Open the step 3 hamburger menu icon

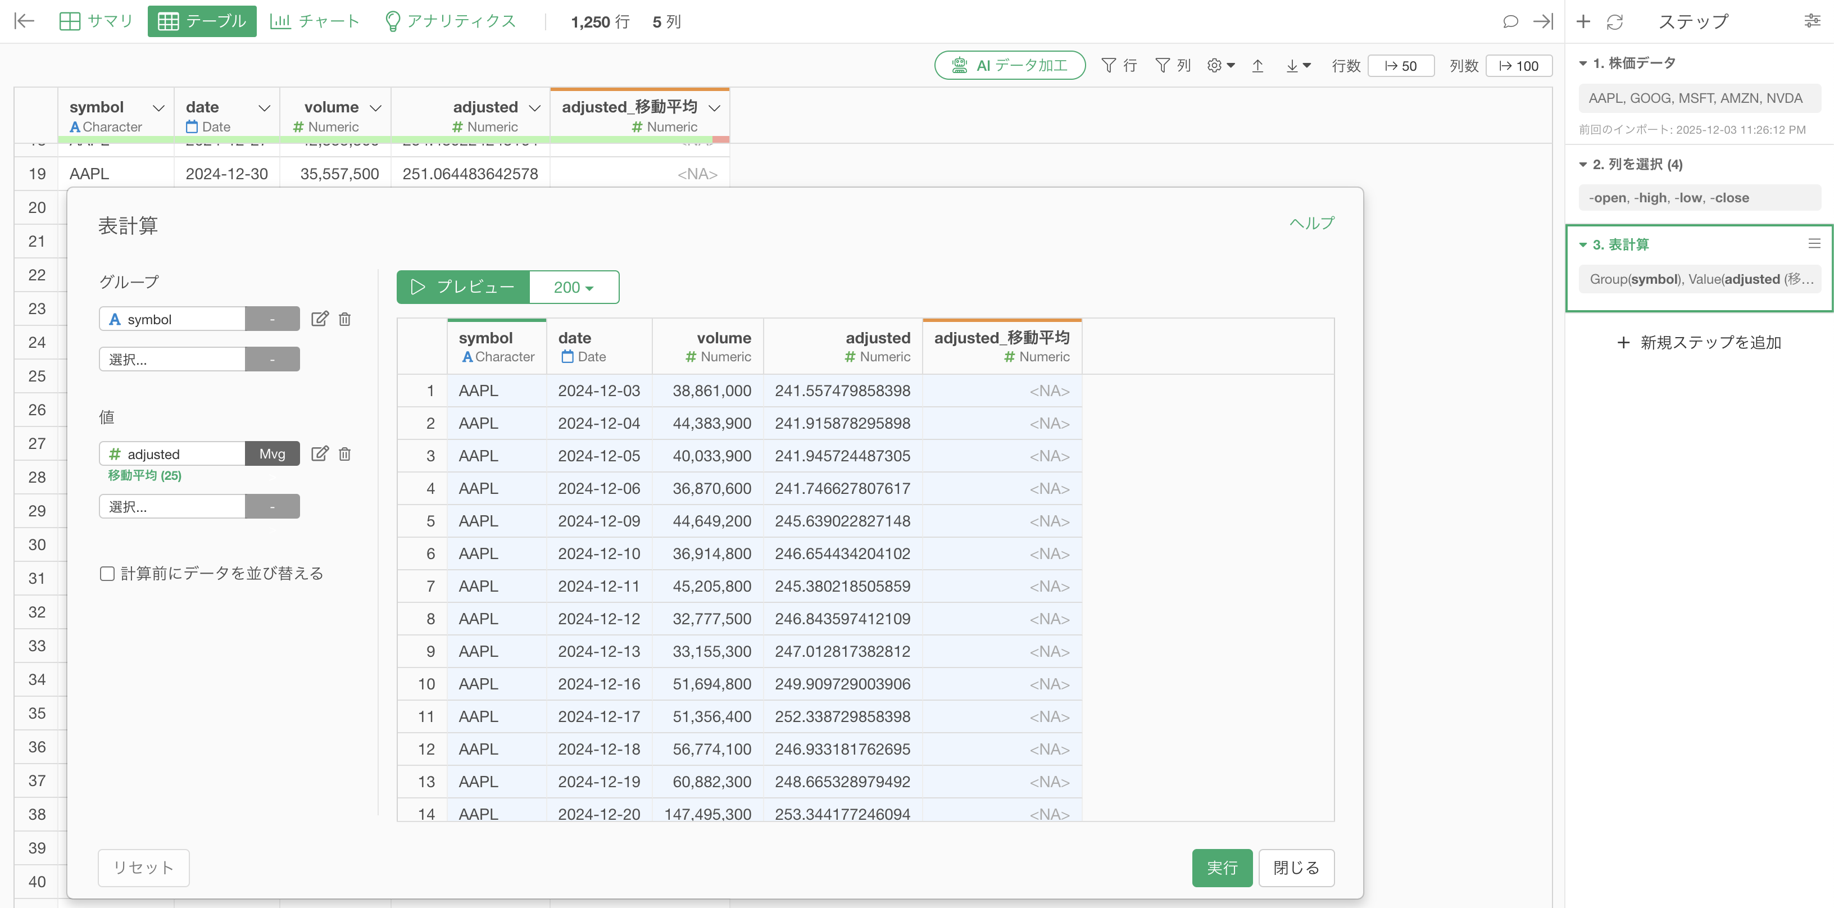(1814, 243)
